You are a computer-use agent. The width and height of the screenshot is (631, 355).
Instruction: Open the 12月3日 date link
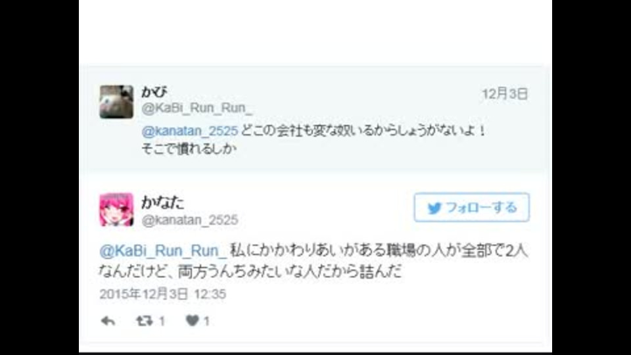tap(505, 94)
